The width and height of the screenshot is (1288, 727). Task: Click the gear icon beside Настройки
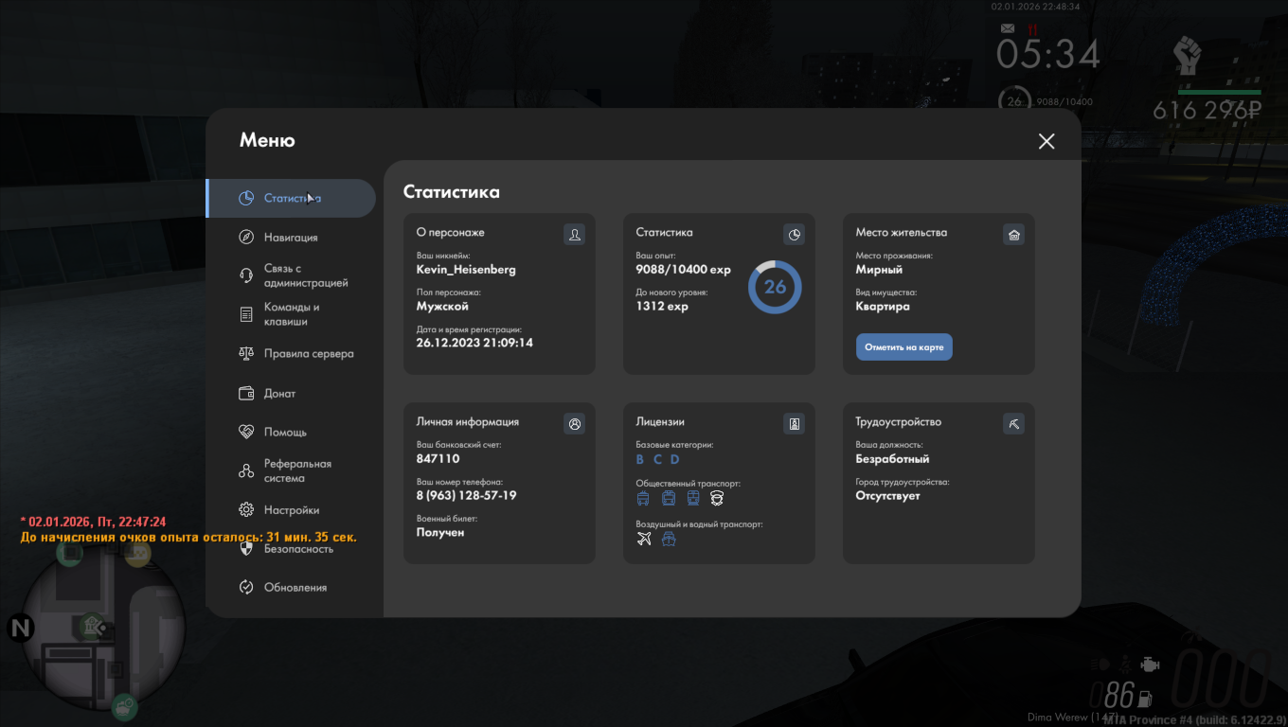click(x=246, y=509)
